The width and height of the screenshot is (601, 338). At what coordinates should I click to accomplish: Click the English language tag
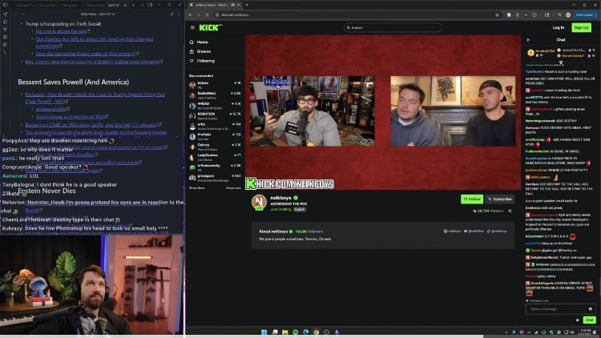(x=300, y=210)
